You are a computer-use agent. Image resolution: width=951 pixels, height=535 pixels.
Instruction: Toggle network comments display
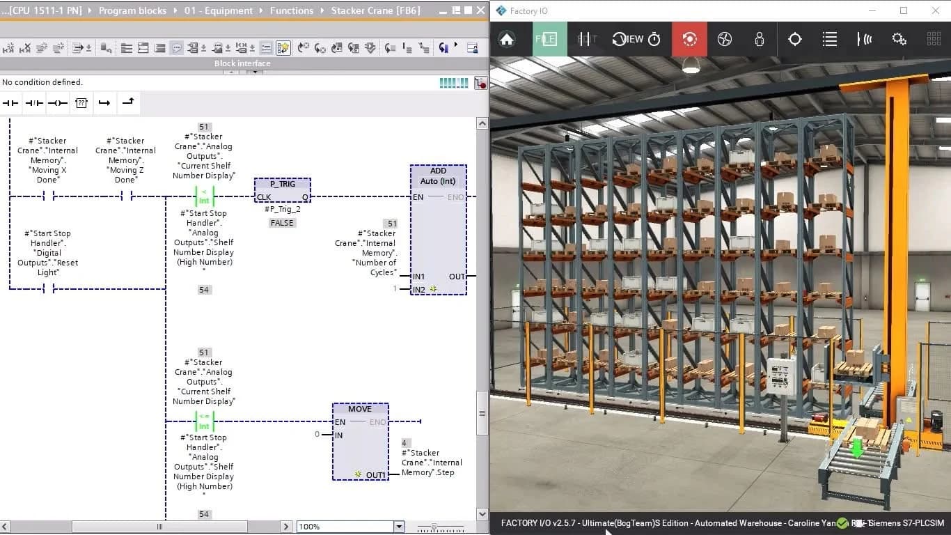[177, 48]
